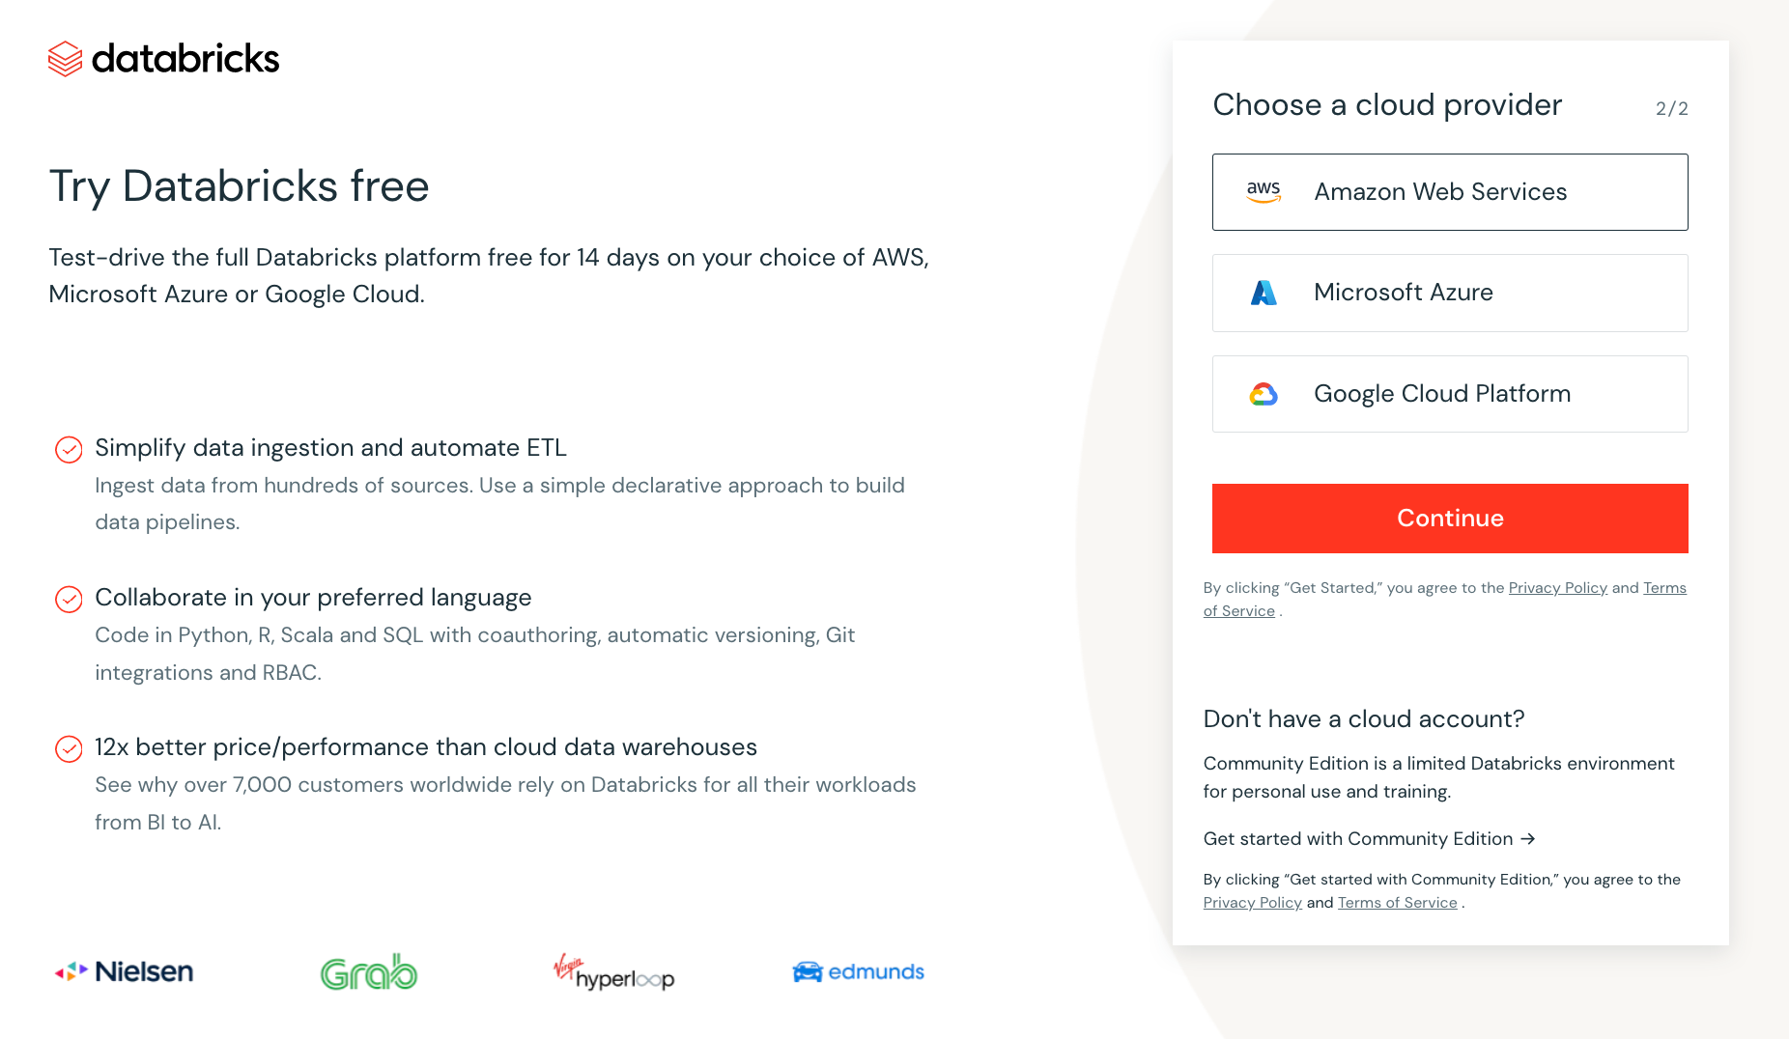Click the Microsoft Azure logo icon
The height and width of the screenshot is (1039, 1789).
(1264, 293)
